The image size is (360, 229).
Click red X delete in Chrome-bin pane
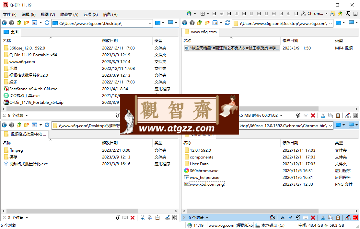313,218
